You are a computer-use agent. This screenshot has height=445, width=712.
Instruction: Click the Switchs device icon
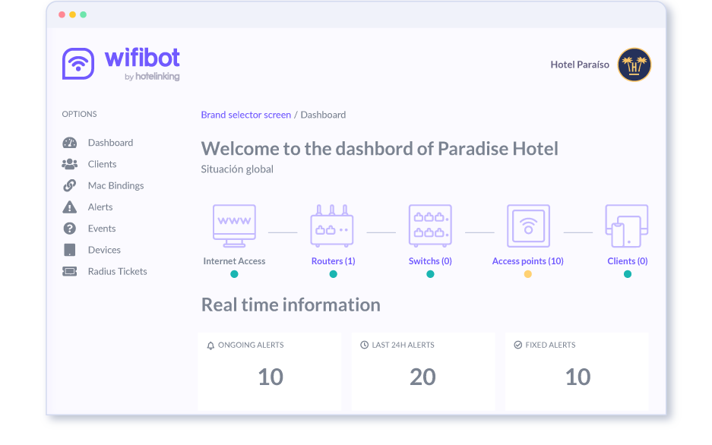coord(430,226)
